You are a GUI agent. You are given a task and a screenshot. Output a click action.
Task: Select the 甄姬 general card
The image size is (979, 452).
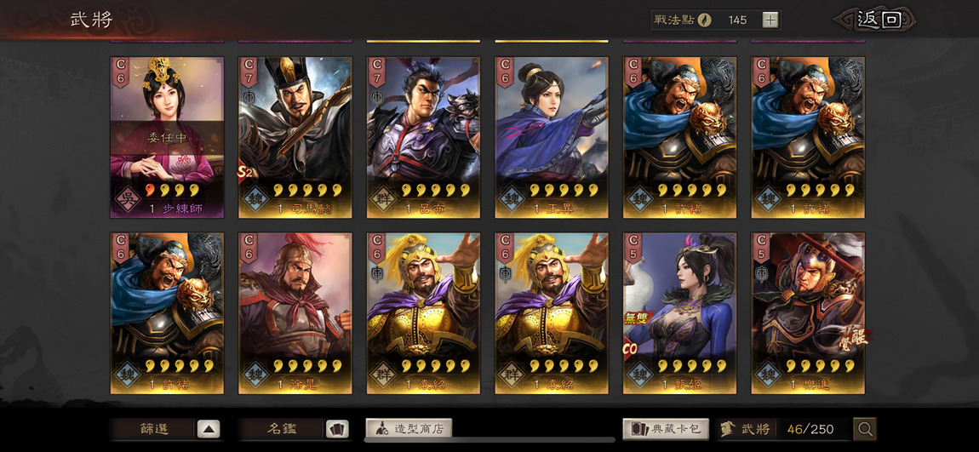(680, 313)
